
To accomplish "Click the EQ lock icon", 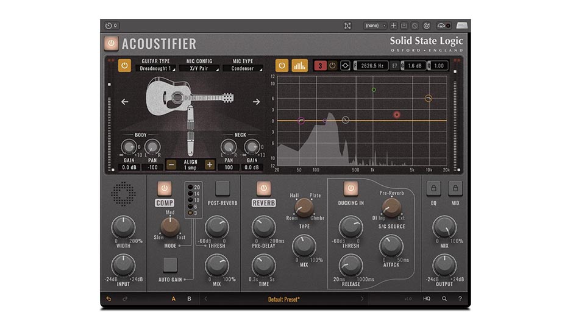I will (433, 188).
